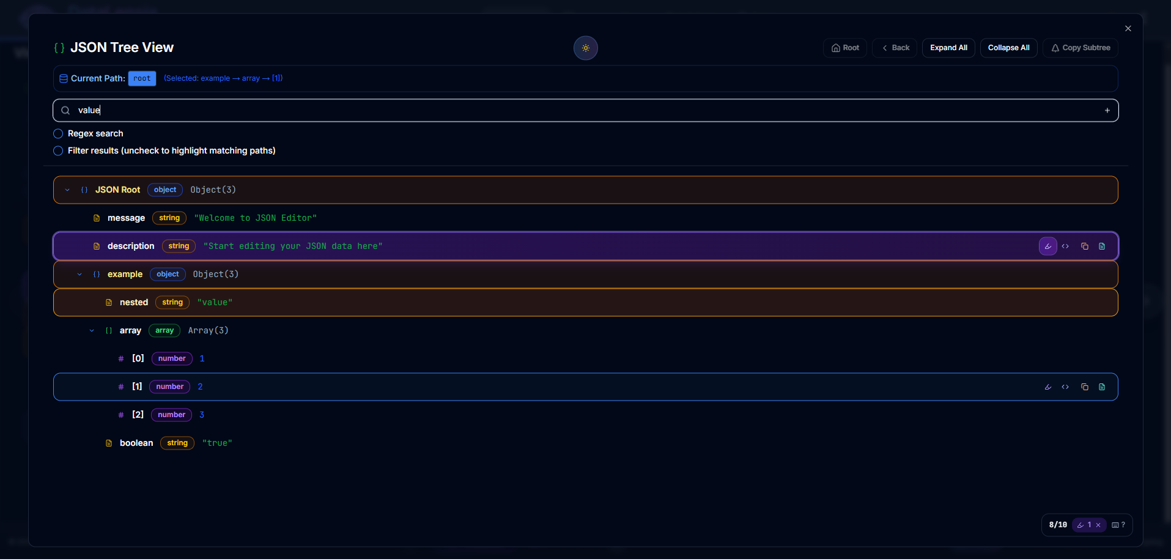Click Collapse All button

[x=1008, y=48]
